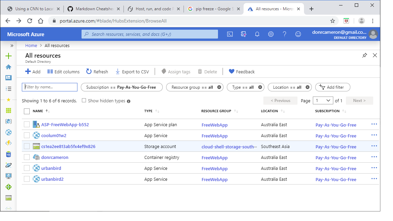Open the Subscription filter pill
393x221 pixels.
click(x=121, y=87)
